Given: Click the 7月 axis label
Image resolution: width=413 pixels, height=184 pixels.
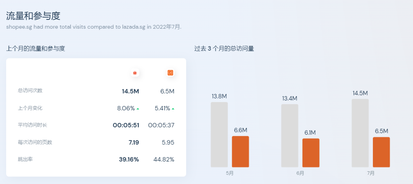Looking at the screenshot, I should tap(371, 173).
